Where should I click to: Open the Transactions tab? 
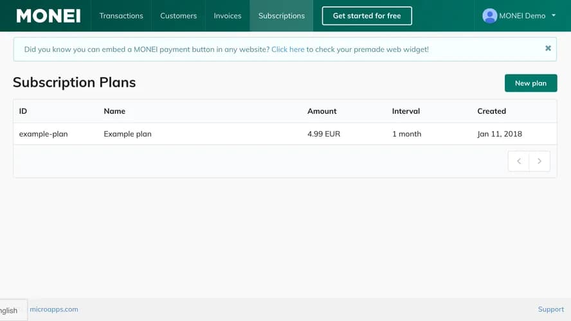pyautogui.click(x=122, y=15)
